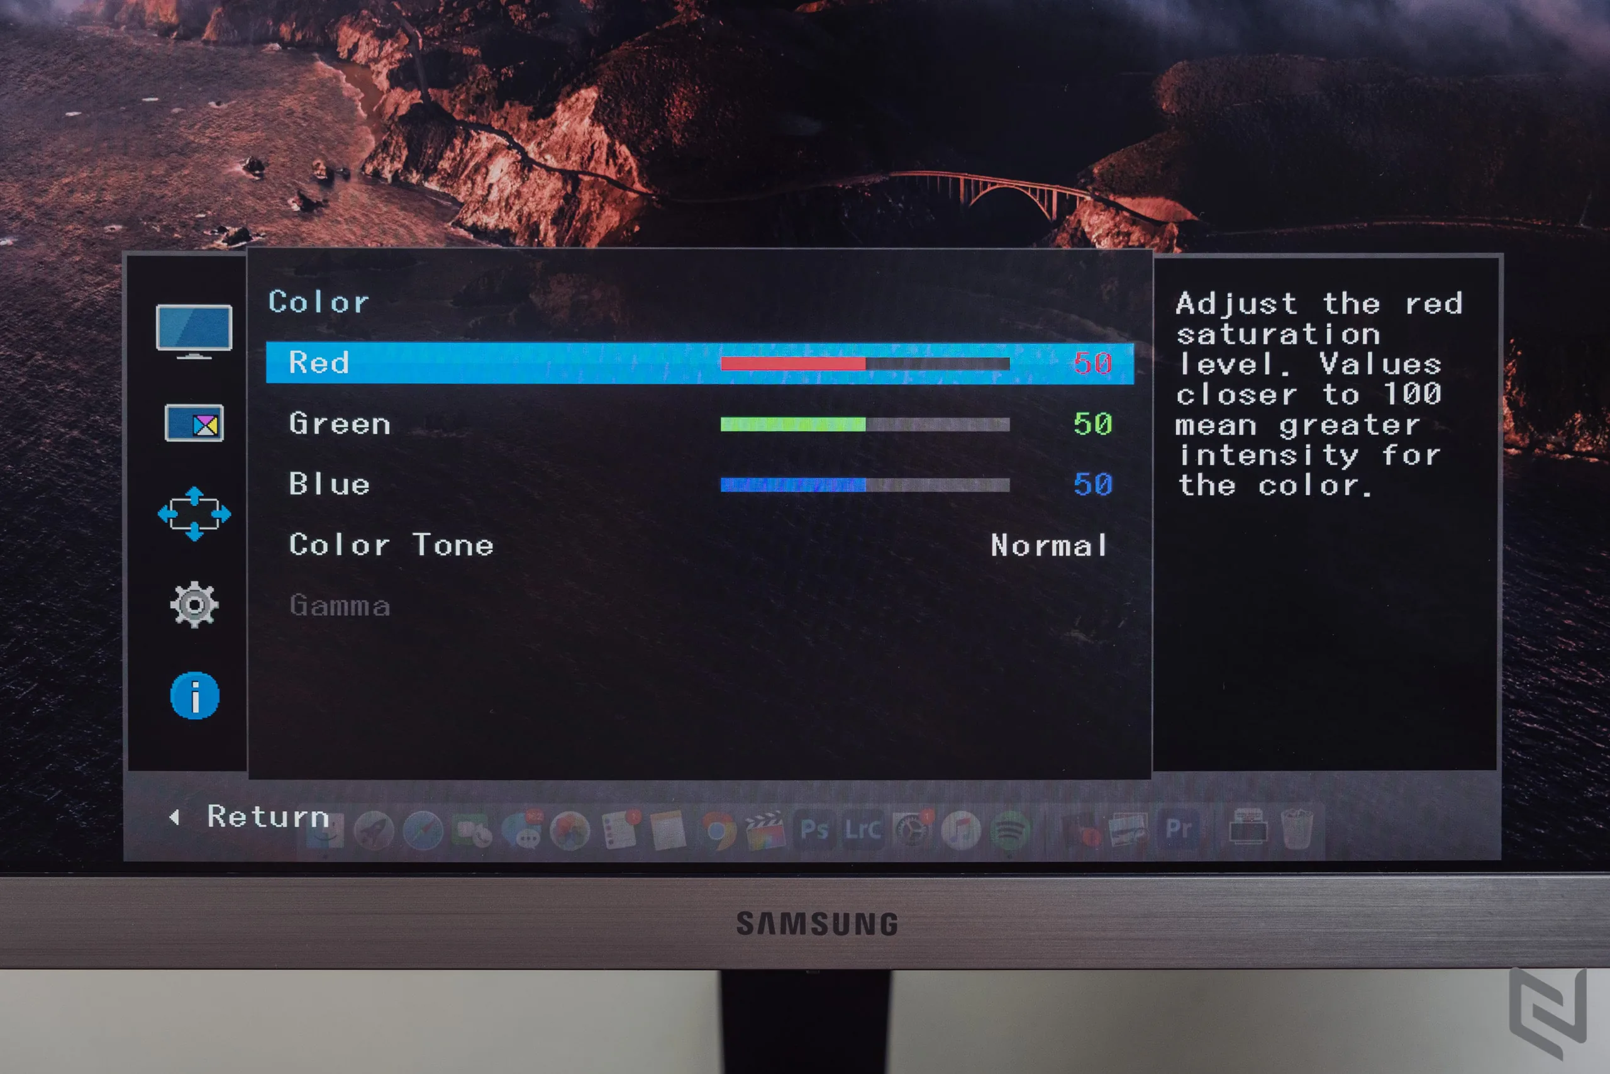Open Spotify from the dock
The height and width of the screenshot is (1074, 1610).
[1011, 829]
